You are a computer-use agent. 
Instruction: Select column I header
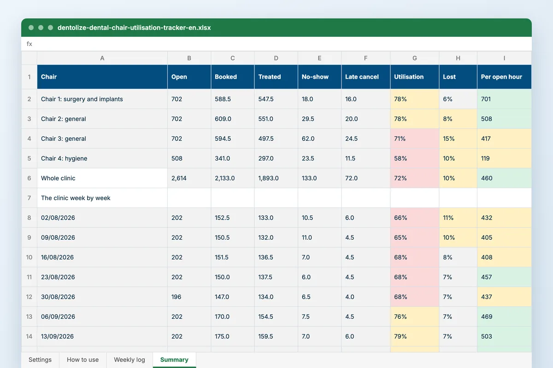pyautogui.click(x=504, y=58)
